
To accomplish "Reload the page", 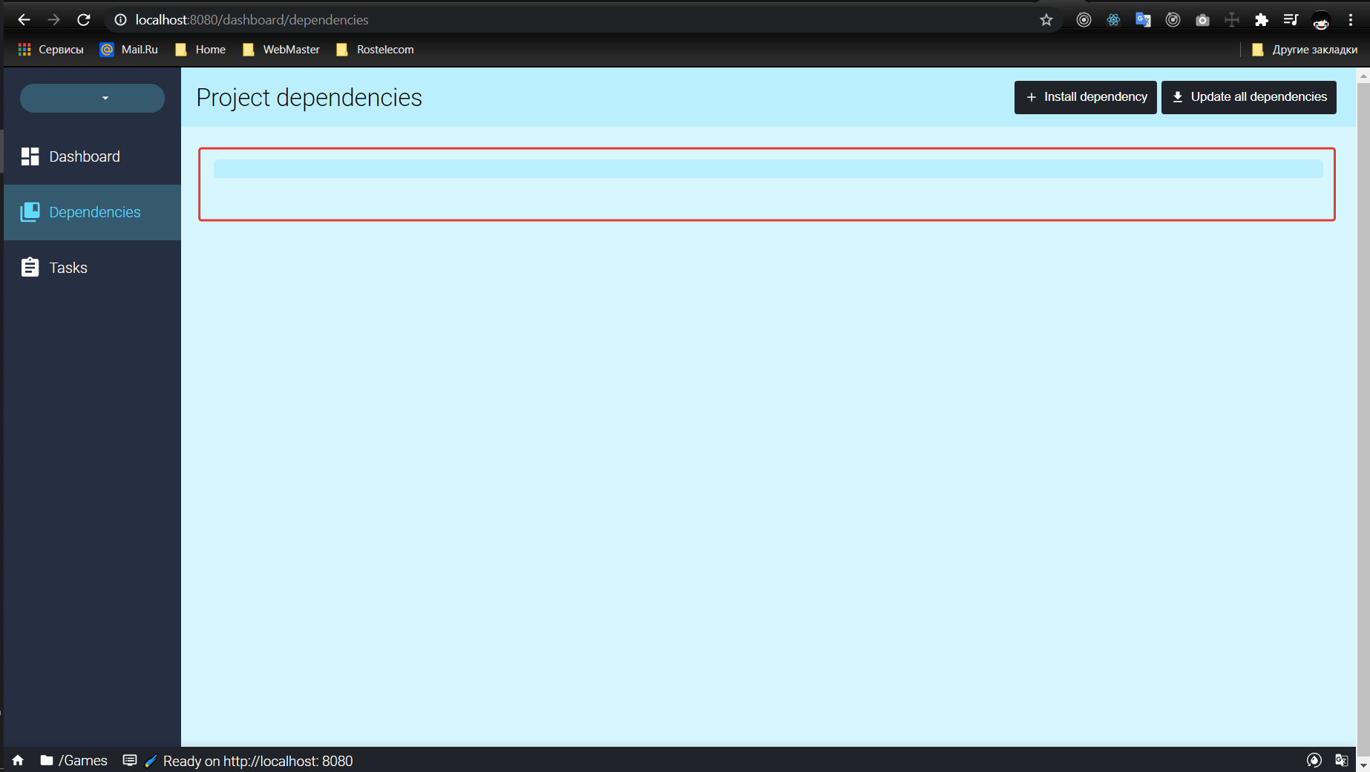I will (x=84, y=20).
